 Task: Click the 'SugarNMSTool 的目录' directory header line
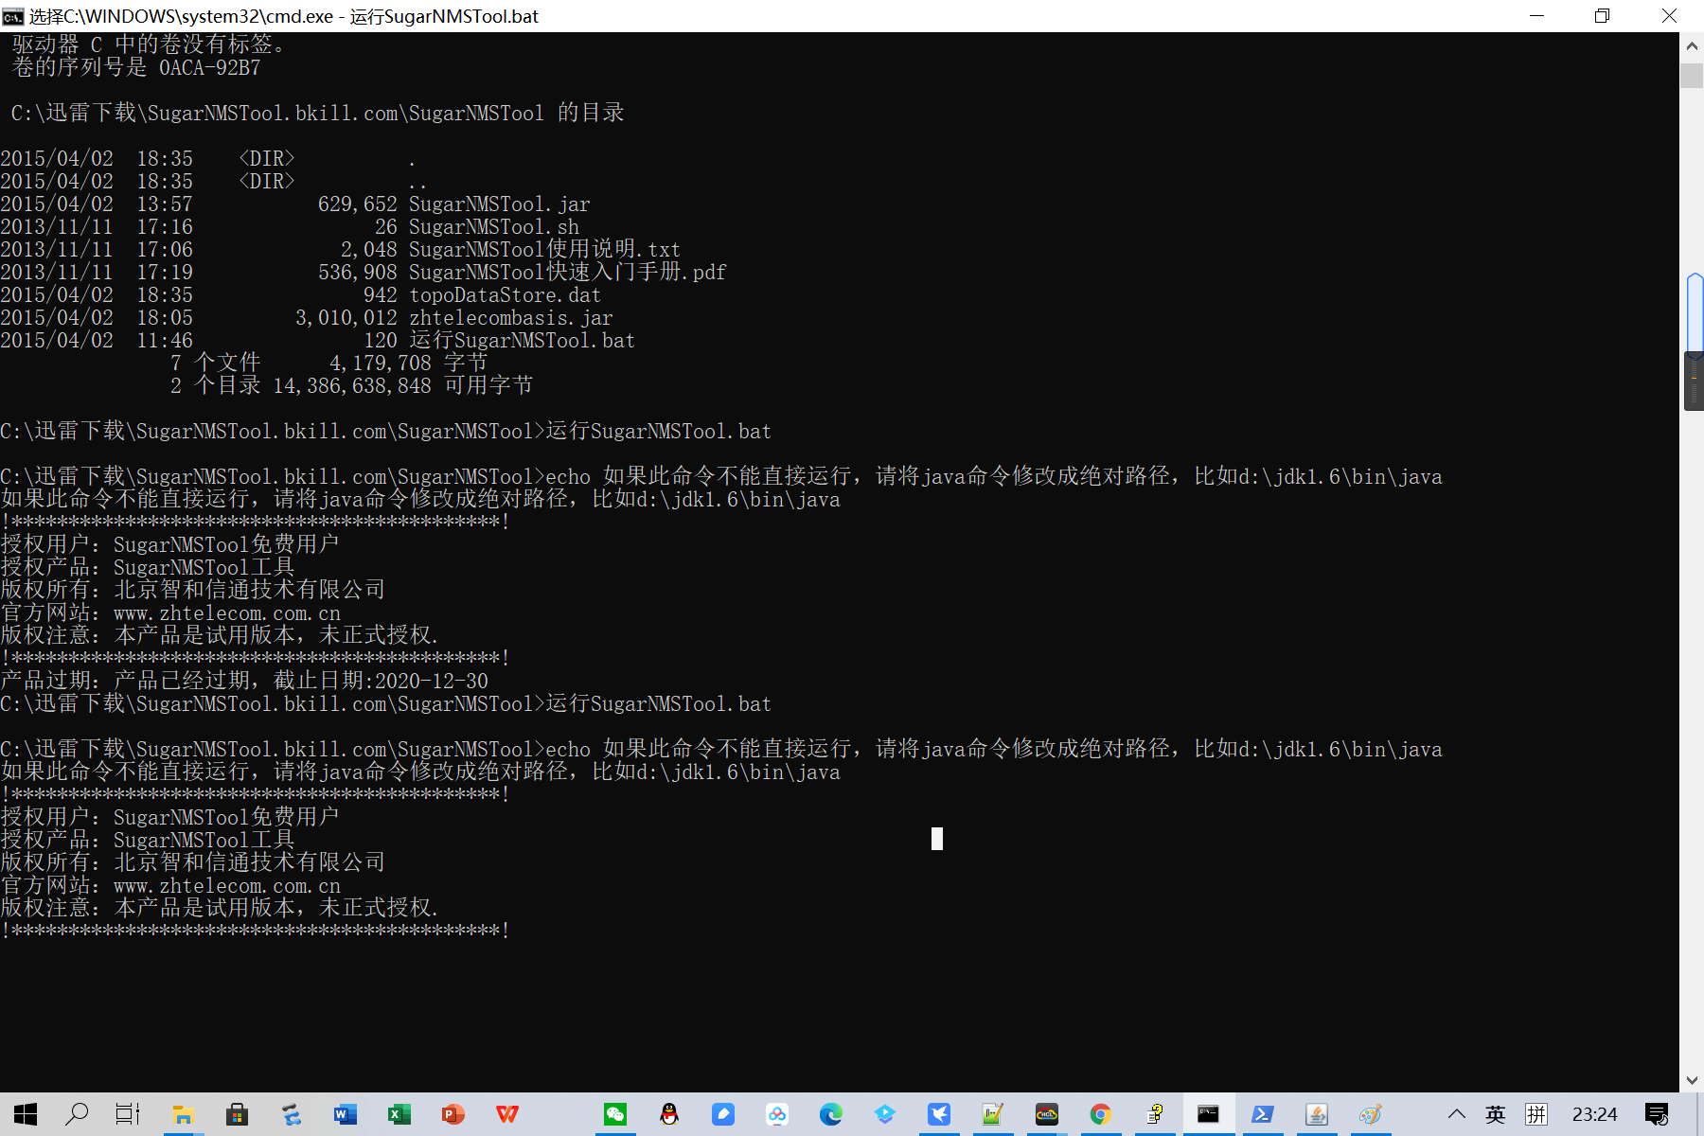(318, 113)
